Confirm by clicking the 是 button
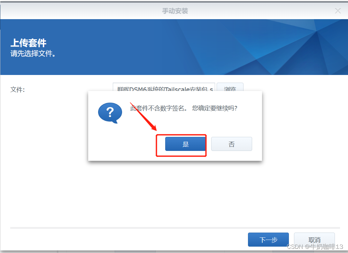This screenshot has width=348, height=253. point(185,144)
